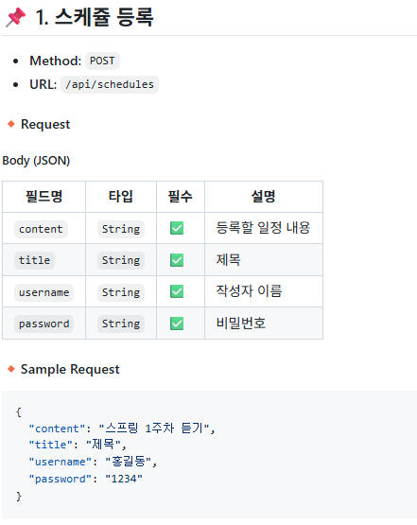Click the green checkmark in the password row
The image size is (417, 525).
[x=177, y=324]
